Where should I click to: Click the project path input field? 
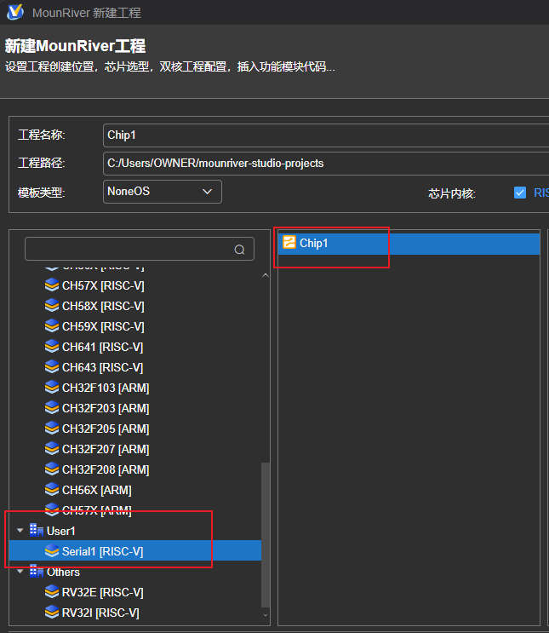326,164
